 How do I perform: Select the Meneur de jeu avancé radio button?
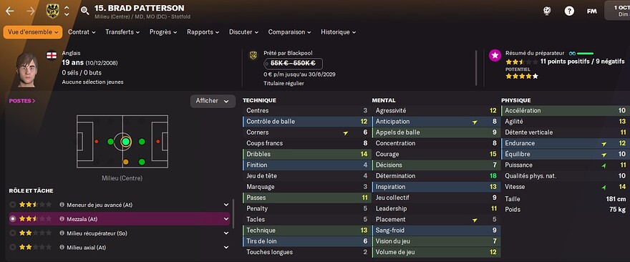click(x=13, y=205)
